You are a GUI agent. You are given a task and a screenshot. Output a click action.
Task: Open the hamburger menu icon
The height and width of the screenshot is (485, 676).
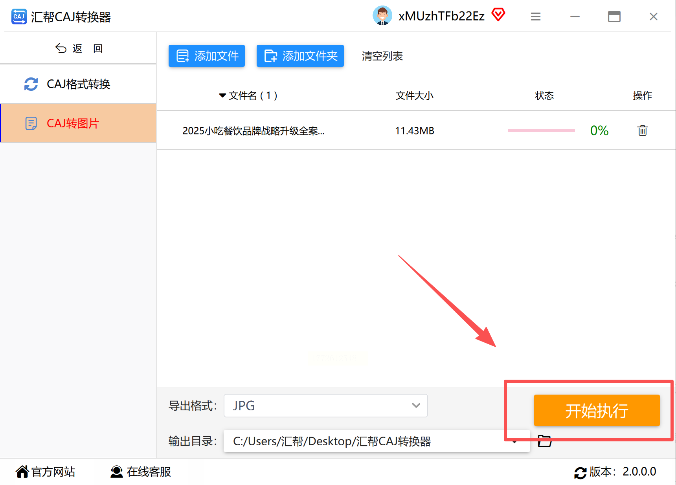coord(535,17)
